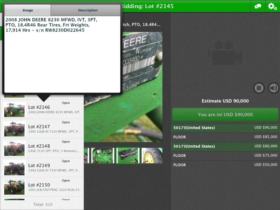Select Lot #2148 Case 7130

pos(42,148)
